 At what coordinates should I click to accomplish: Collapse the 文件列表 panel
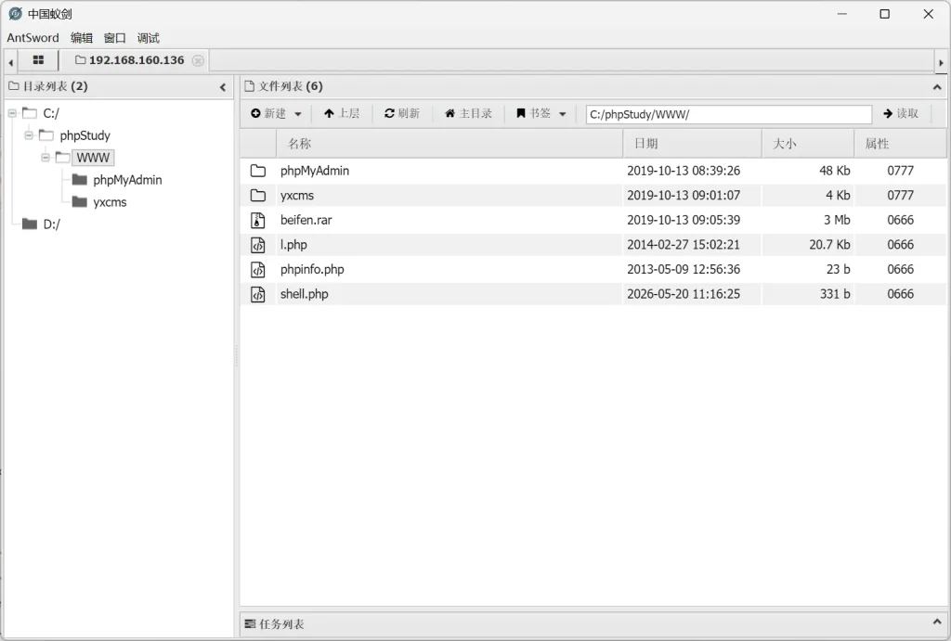[937, 87]
